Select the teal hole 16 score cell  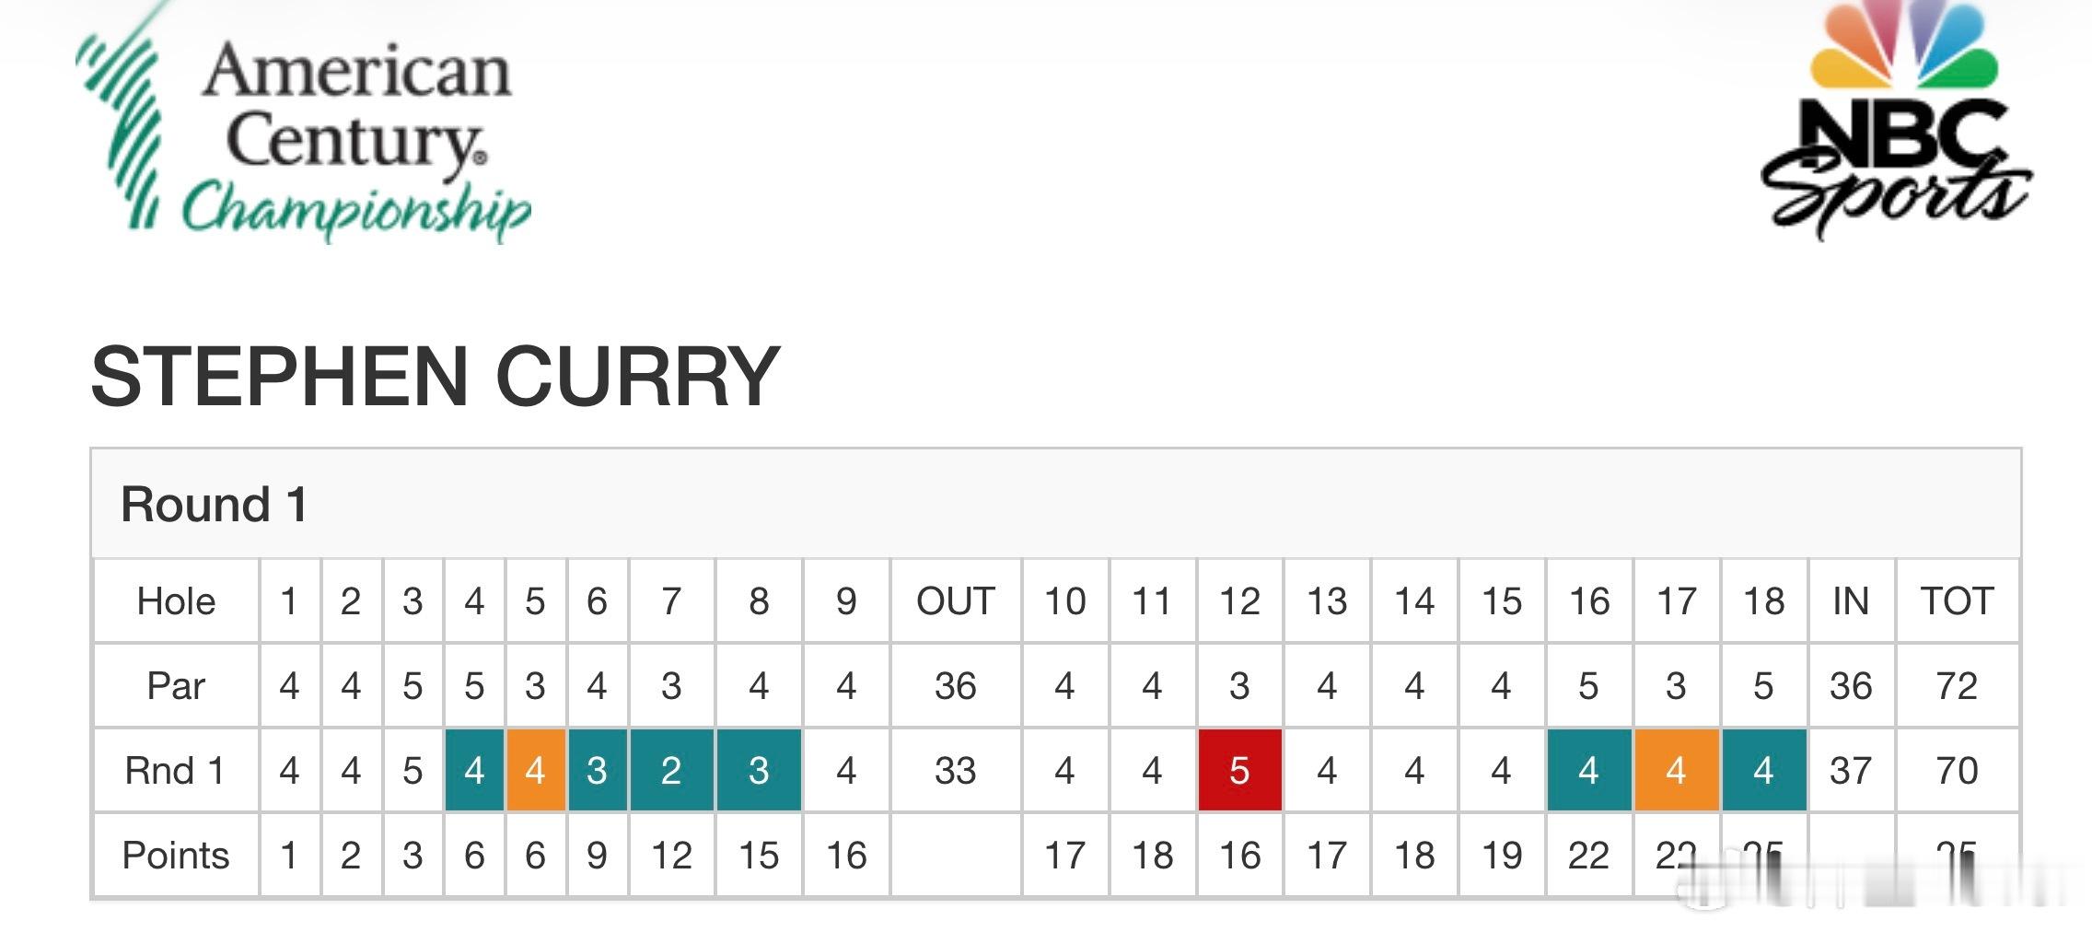[x=1588, y=770]
